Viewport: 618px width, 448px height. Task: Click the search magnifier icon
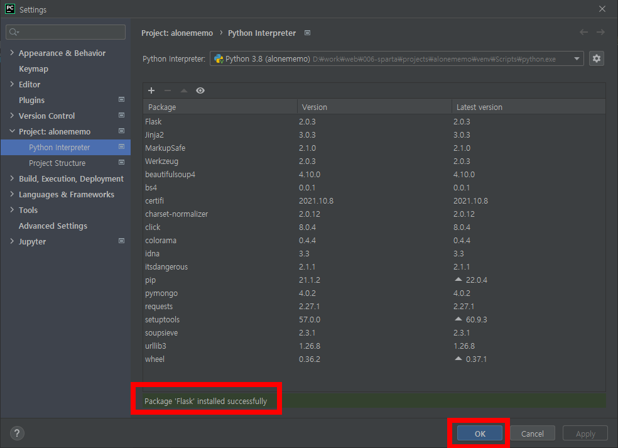point(14,32)
